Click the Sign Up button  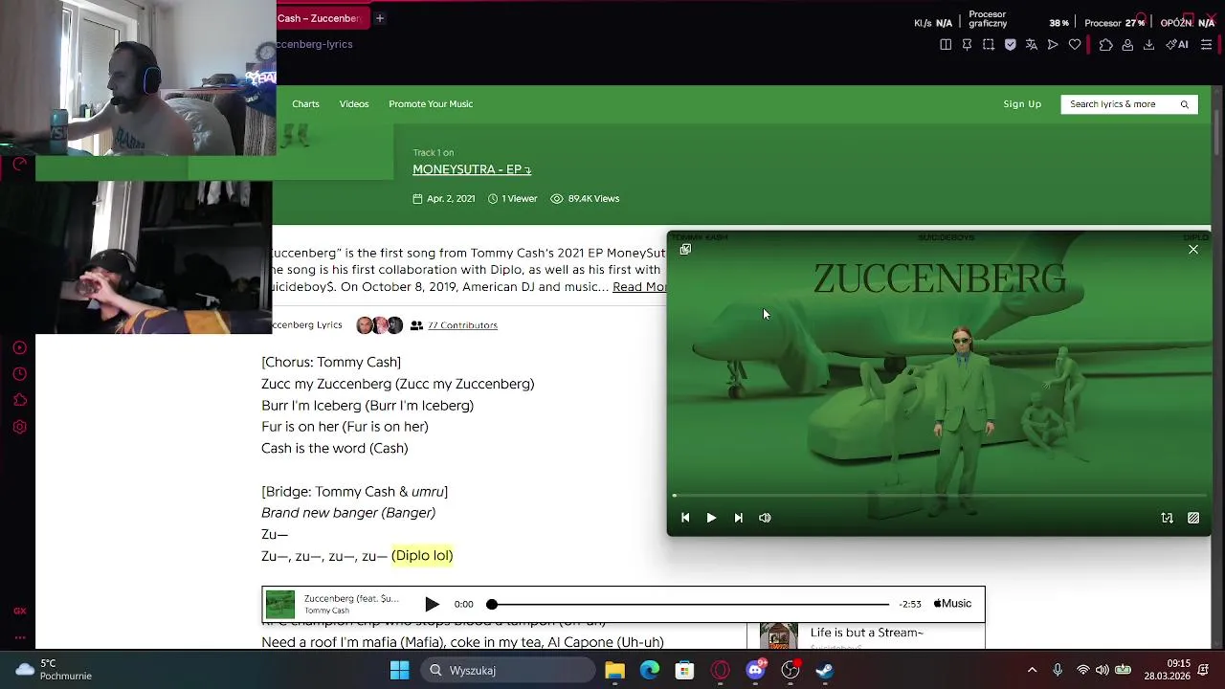tap(1022, 103)
